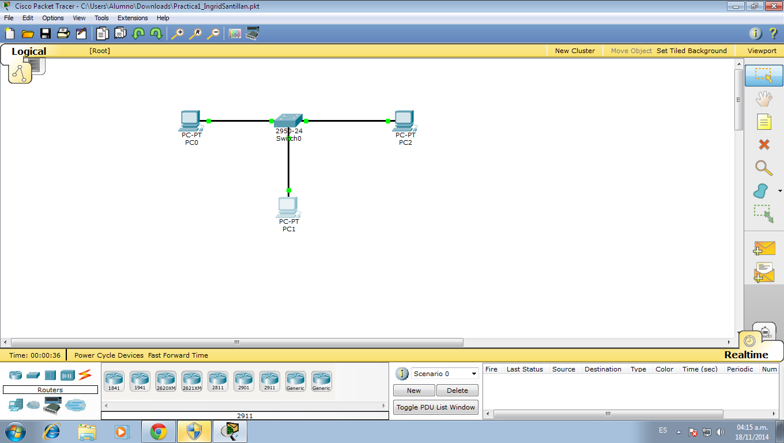Select the Inspect magnifier tool

tap(763, 168)
